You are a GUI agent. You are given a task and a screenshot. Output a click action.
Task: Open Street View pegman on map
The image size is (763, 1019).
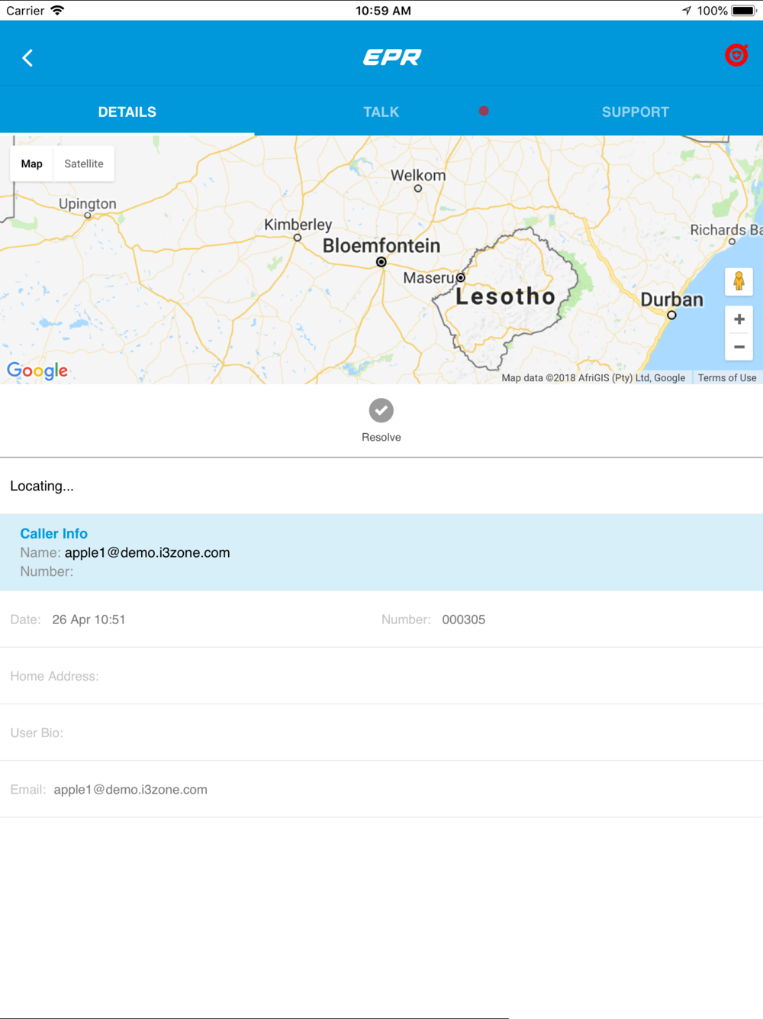point(739,282)
